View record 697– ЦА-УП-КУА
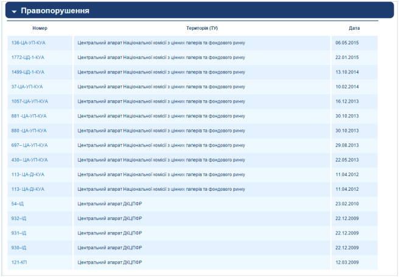Image resolution: width=399 pixels, height=277 pixels. [29, 145]
